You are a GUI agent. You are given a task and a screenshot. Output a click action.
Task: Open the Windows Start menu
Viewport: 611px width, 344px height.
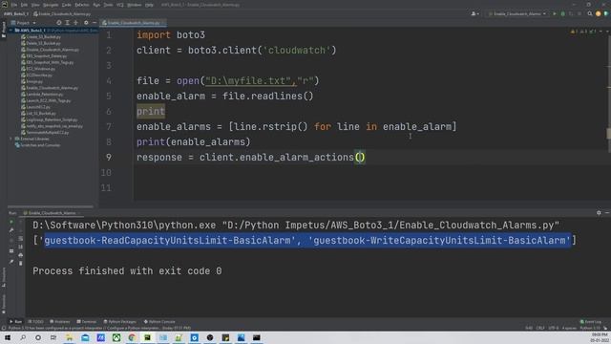pyautogui.click(x=8, y=337)
